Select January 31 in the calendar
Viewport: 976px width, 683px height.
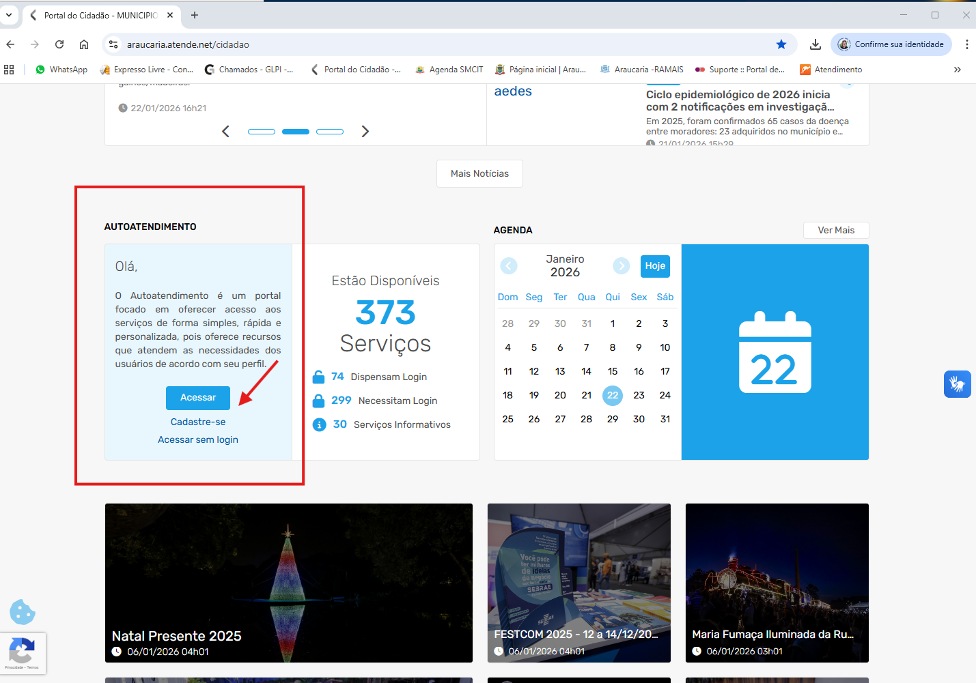coord(665,419)
